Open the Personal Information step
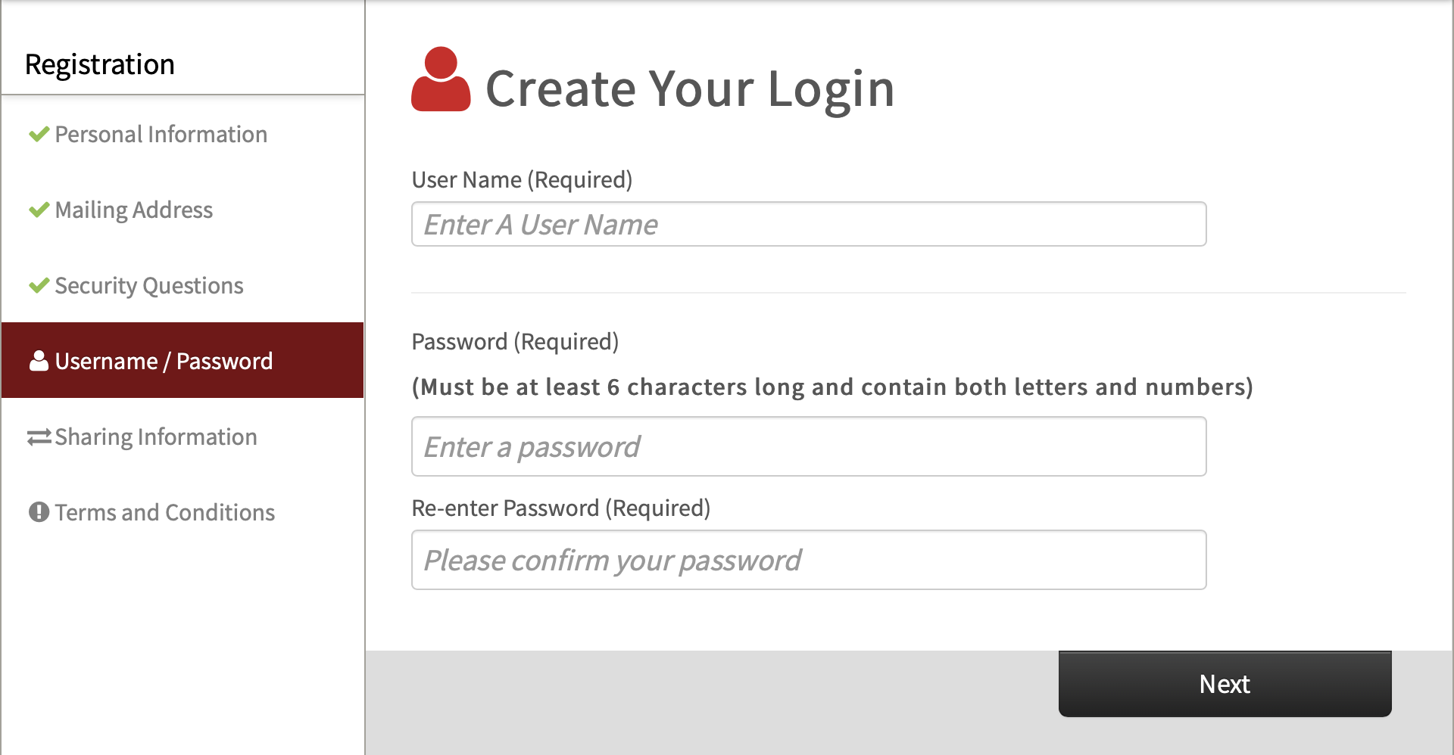The width and height of the screenshot is (1454, 755). (x=161, y=135)
